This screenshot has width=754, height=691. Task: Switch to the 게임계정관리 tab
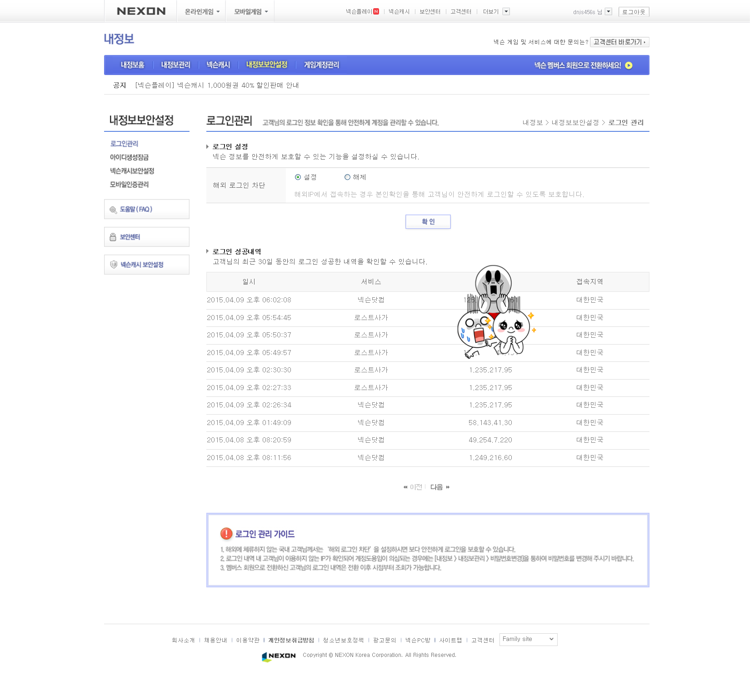click(321, 65)
